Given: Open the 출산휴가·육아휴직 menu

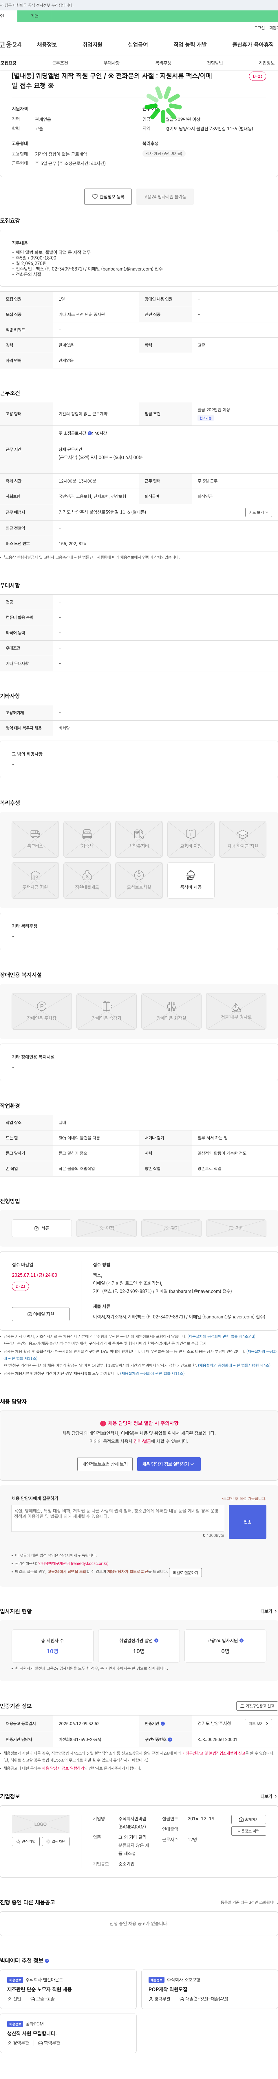Looking at the screenshot, I should 253,44.
